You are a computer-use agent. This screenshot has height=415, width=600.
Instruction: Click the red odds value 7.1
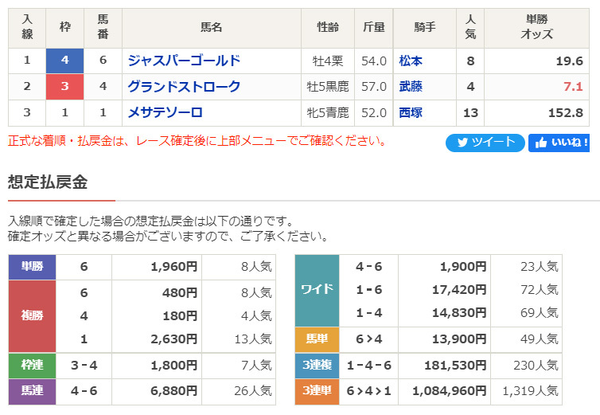[573, 87]
